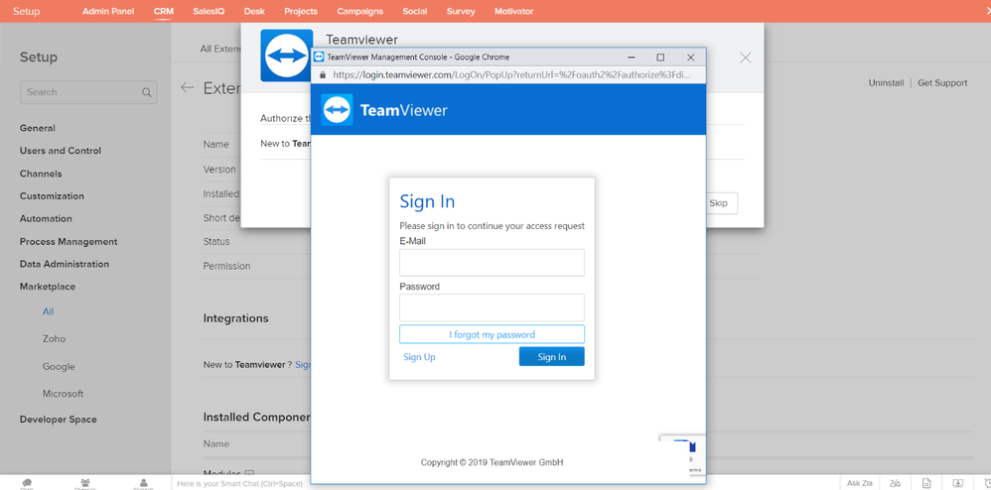Expand Developer Space in the sidebar
This screenshot has height=490, width=991.
point(59,420)
